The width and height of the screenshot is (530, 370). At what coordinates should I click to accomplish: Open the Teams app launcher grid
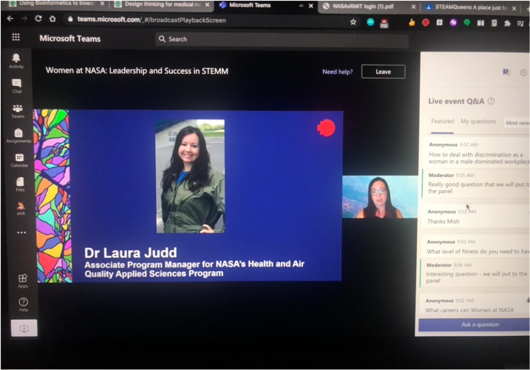tap(16, 38)
